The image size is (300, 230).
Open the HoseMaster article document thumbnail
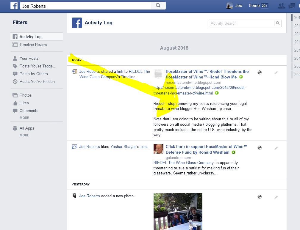point(158,74)
